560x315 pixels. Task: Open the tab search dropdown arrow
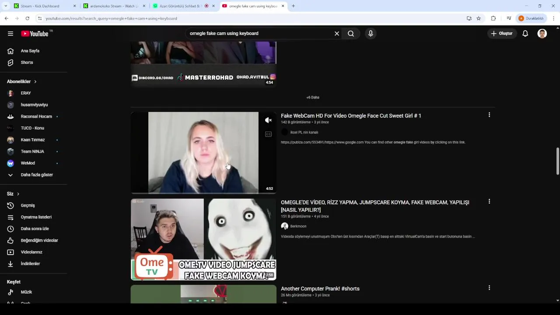(6, 6)
